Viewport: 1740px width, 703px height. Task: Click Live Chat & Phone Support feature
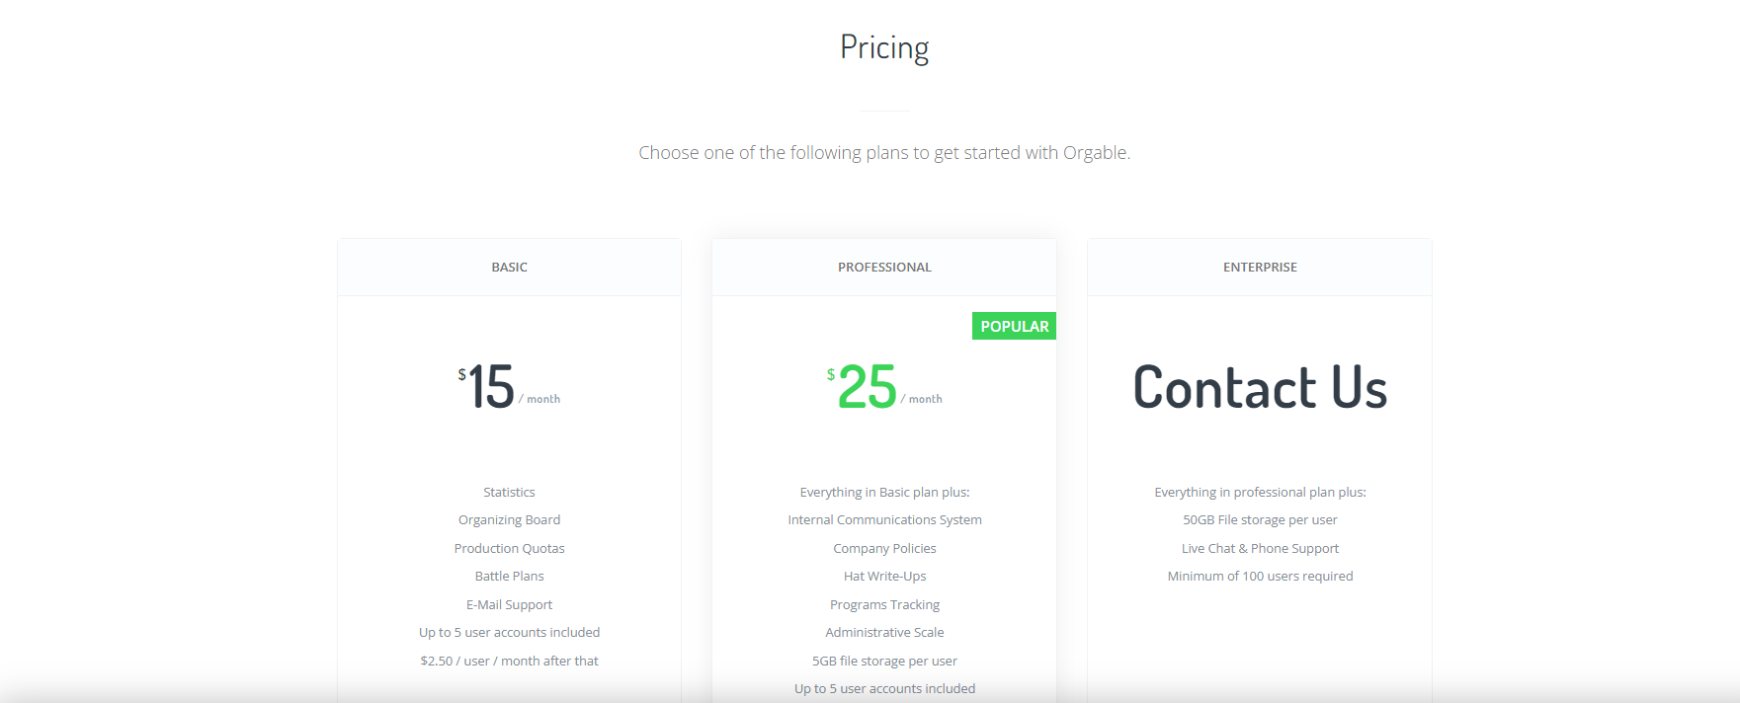1260,548
